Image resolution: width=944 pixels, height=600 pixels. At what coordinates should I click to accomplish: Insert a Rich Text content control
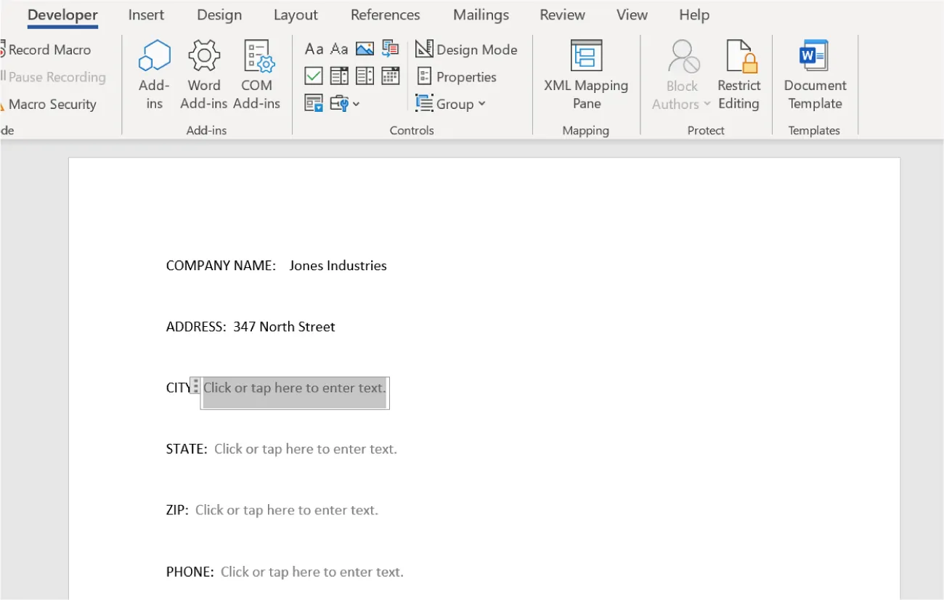coord(314,49)
